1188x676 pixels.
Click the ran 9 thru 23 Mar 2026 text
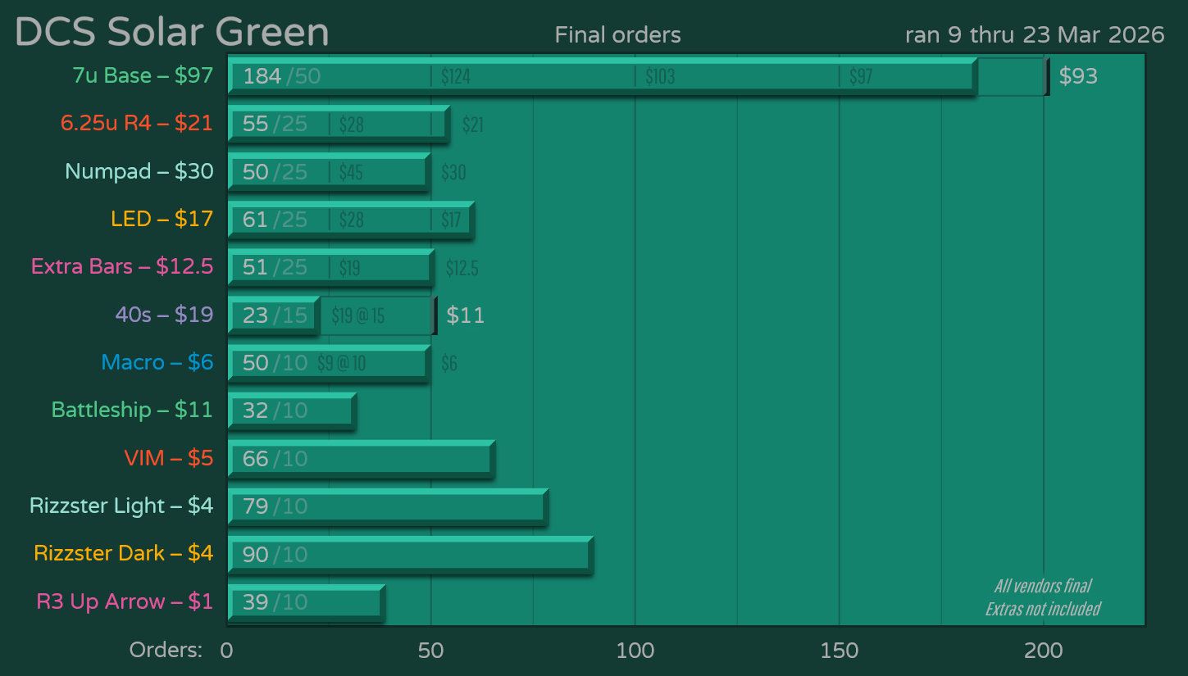click(x=1036, y=35)
